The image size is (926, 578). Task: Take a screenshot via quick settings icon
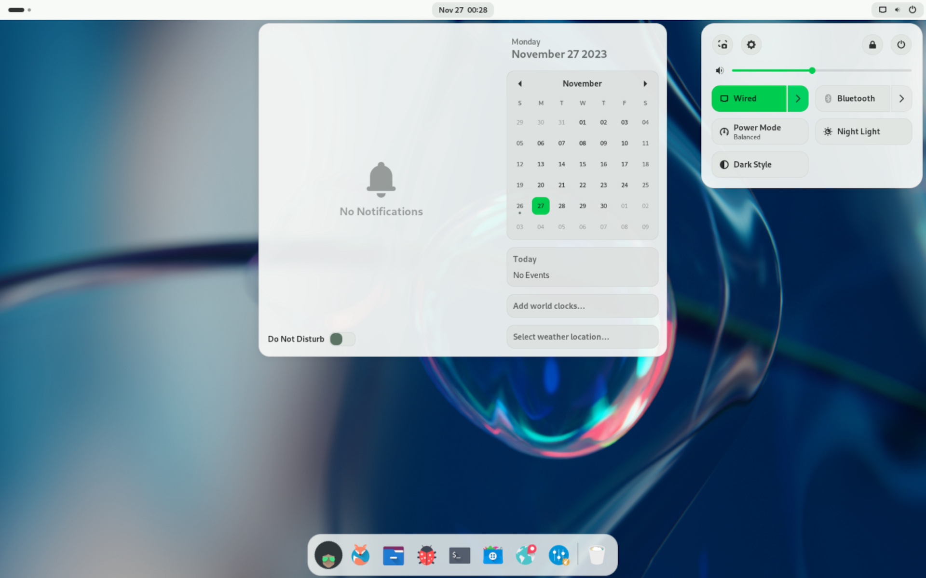pyautogui.click(x=722, y=45)
